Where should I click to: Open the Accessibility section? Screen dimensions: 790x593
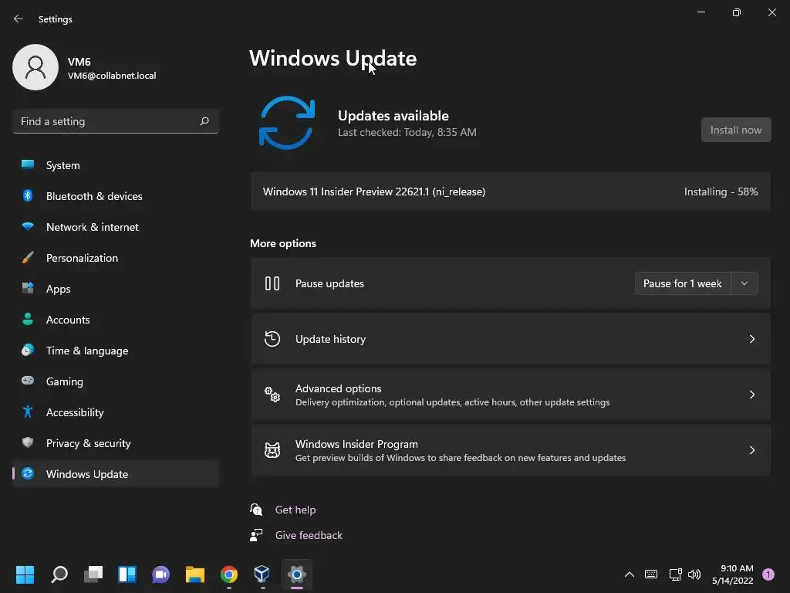(x=116, y=412)
